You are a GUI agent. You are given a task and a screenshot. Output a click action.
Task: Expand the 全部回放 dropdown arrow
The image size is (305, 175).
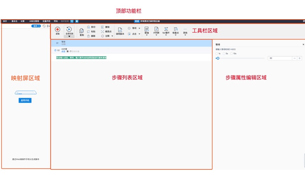pyautogui.click(x=69, y=36)
